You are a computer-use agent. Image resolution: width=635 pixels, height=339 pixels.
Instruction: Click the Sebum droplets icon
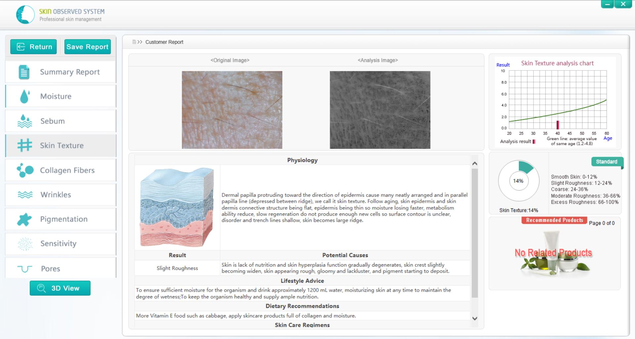(x=24, y=121)
